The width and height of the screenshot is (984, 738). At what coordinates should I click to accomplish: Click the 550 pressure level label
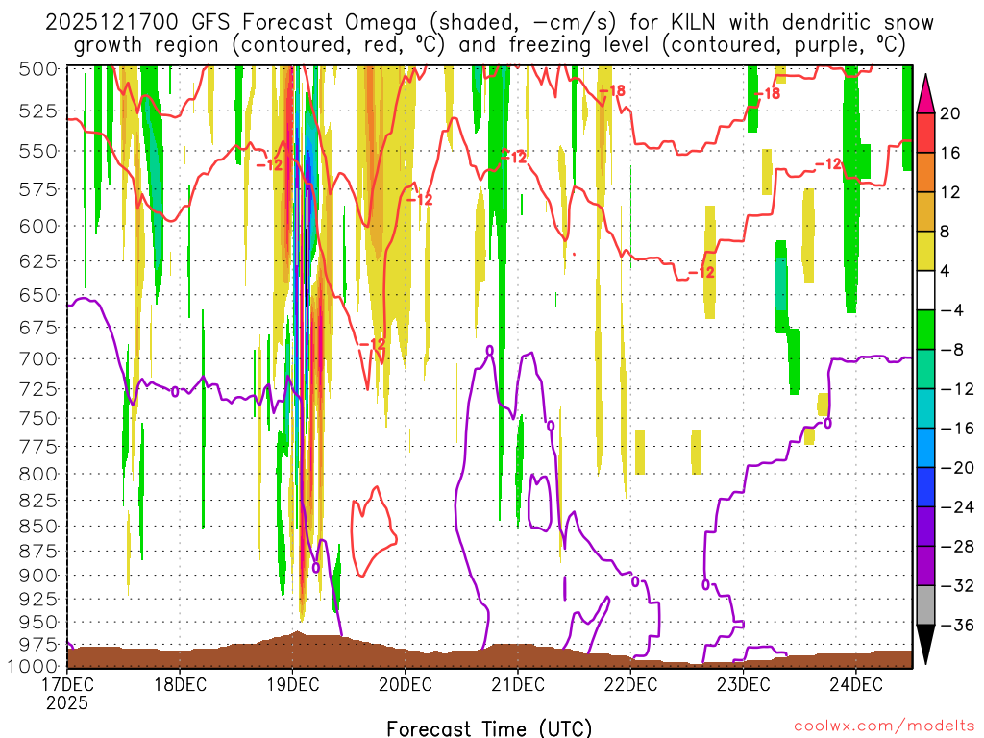coord(38,151)
